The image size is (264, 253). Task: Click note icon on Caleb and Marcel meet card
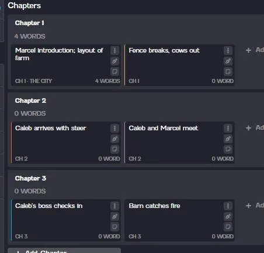(228, 149)
